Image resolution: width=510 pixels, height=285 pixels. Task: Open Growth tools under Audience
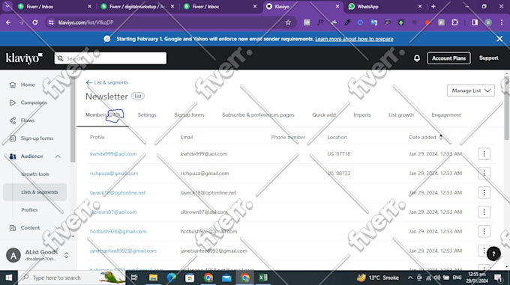(35, 174)
